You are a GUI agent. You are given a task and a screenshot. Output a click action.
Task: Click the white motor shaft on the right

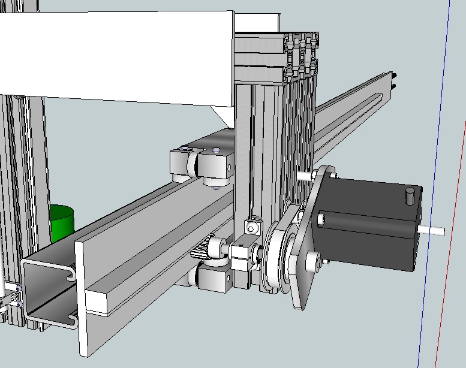(x=432, y=230)
